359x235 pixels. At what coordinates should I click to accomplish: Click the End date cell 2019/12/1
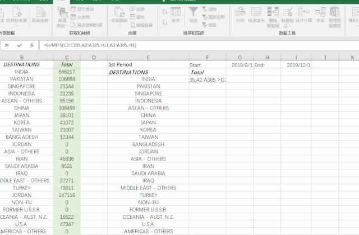coord(296,65)
